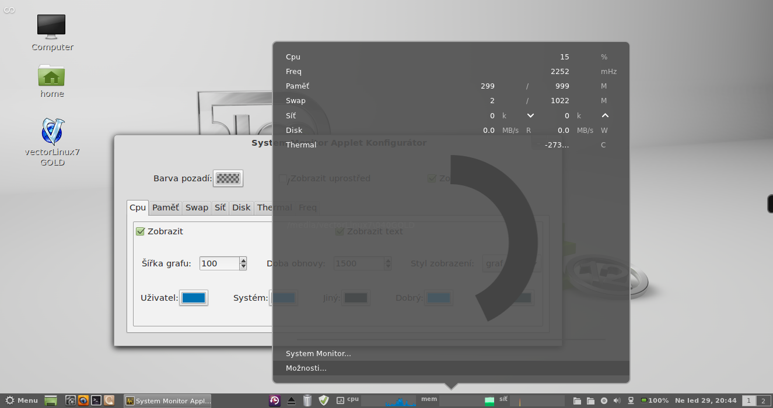Image resolution: width=773 pixels, height=408 pixels.
Task: Select the System Monitor Appl... taskbar window button
Action: pos(168,400)
